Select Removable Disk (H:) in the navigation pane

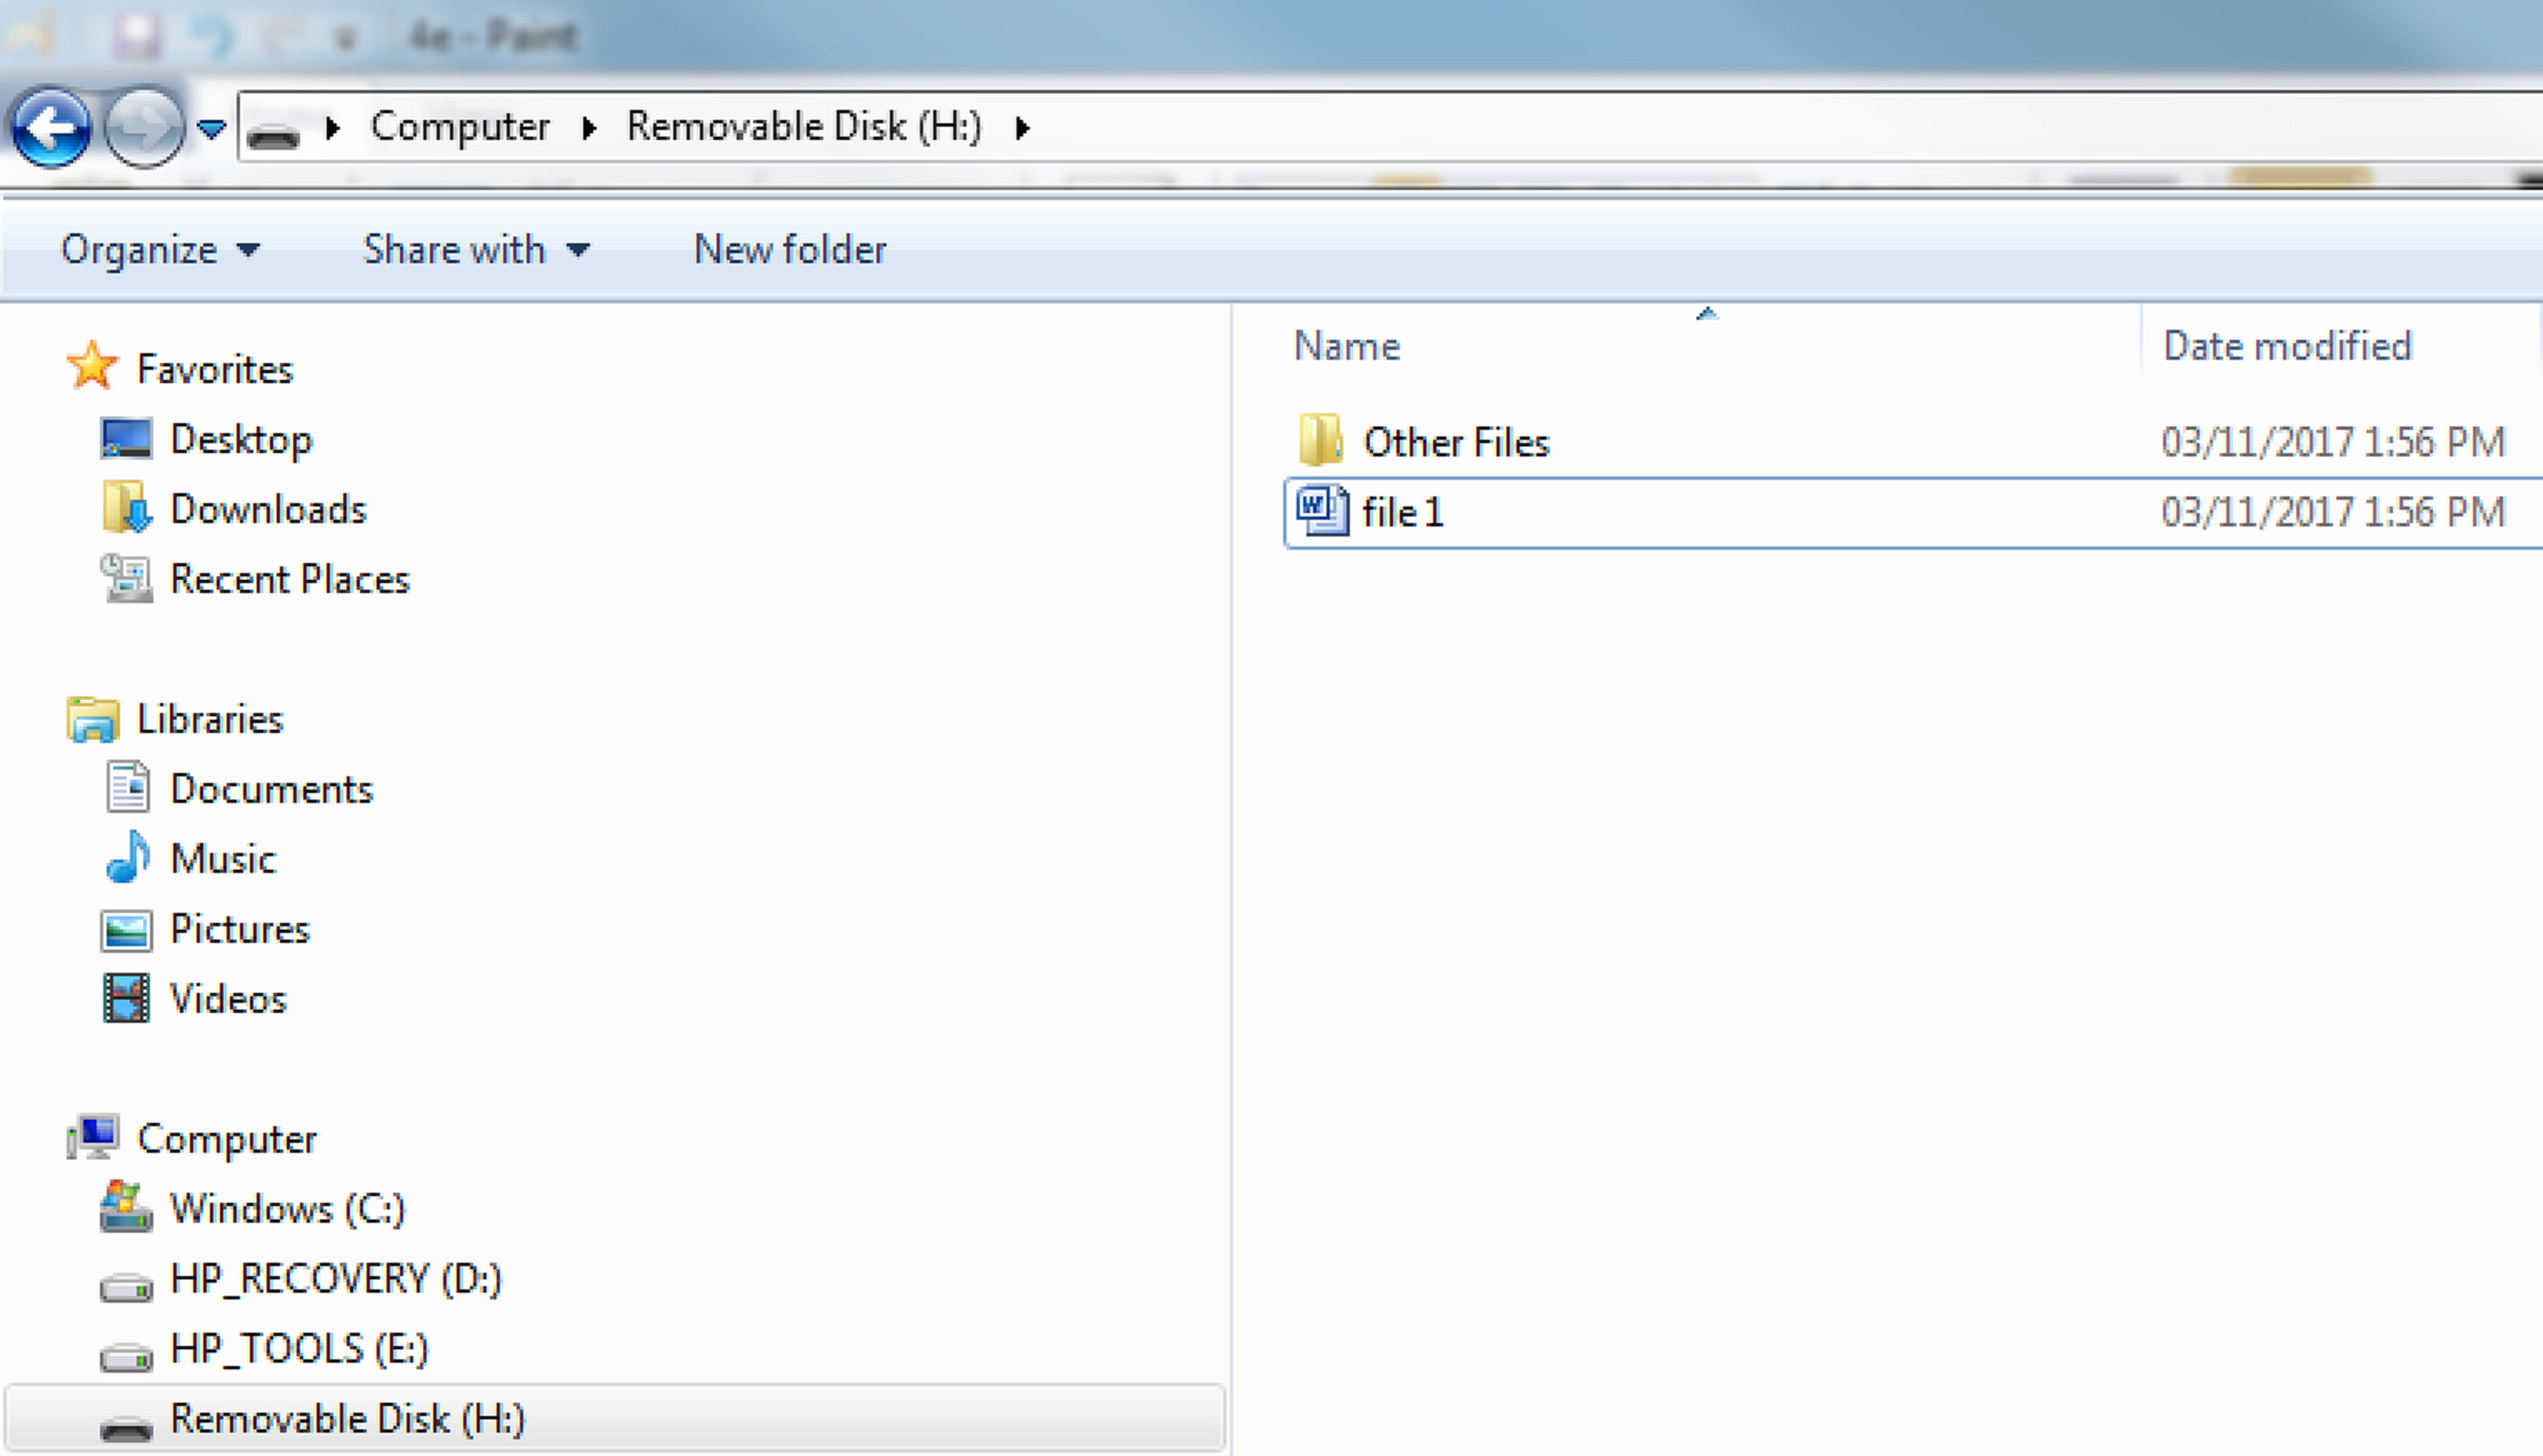[x=347, y=1419]
